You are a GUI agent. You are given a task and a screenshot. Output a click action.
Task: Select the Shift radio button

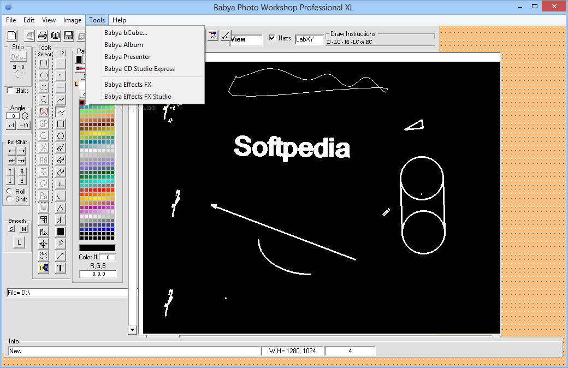point(9,199)
